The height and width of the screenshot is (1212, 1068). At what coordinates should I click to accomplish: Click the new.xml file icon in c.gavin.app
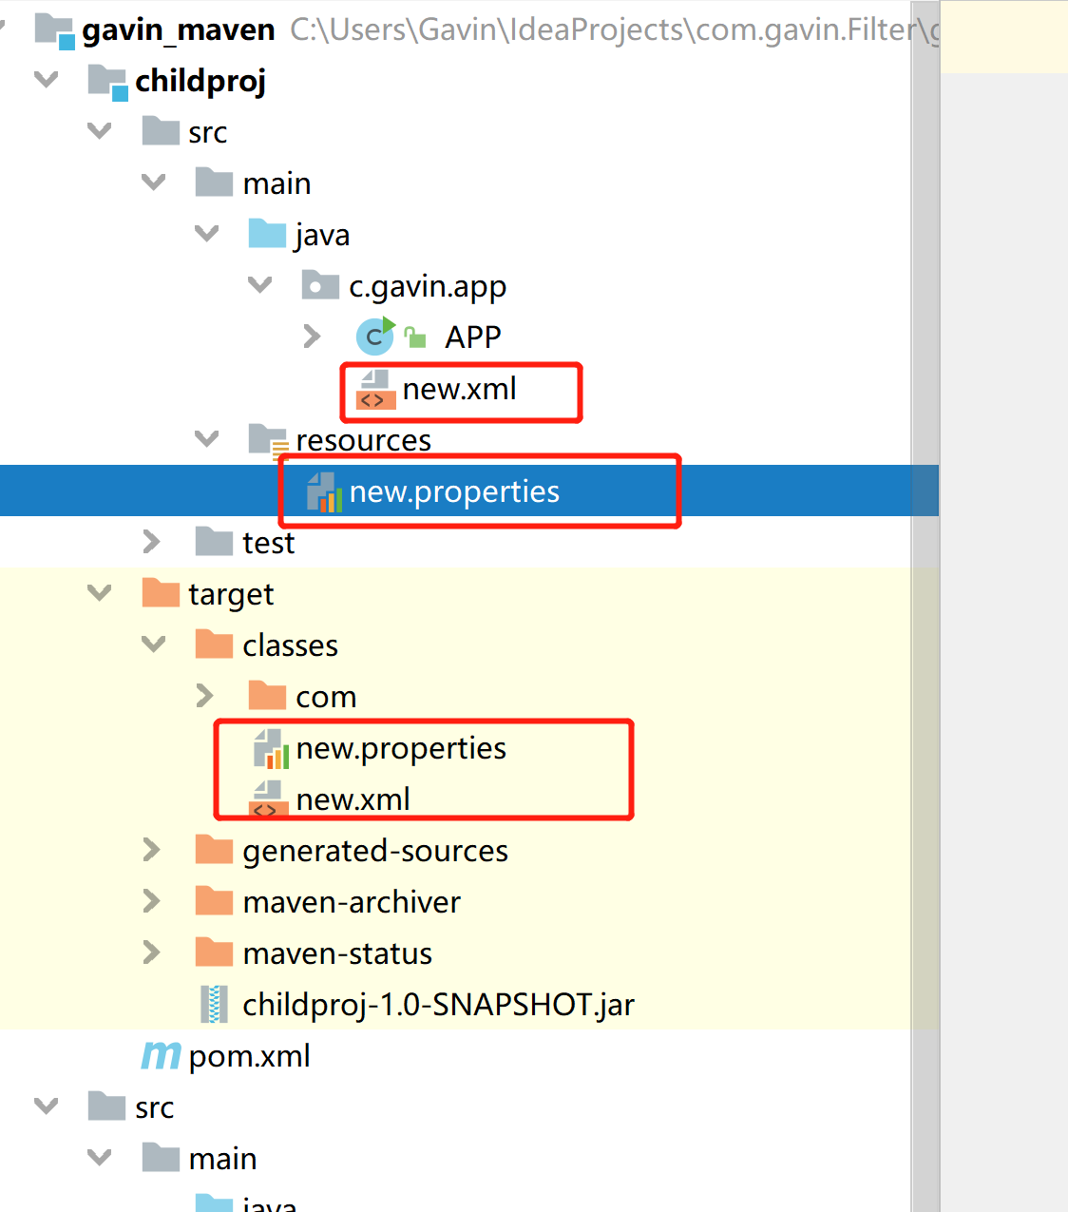click(x=375, y=390)
